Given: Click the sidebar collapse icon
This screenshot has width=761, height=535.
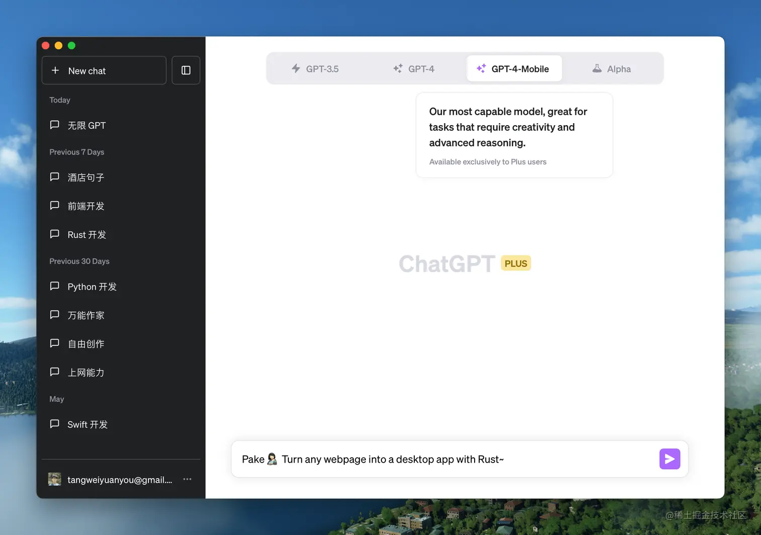Looking at the screenshot, I should [x=186, y=70].
